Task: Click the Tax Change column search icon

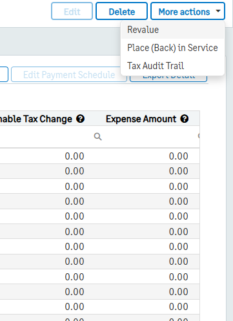Action: tap(97, 136)
